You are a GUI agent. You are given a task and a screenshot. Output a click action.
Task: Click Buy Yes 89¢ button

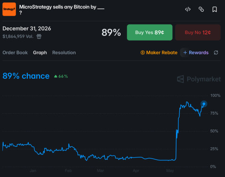coord(150,33)
